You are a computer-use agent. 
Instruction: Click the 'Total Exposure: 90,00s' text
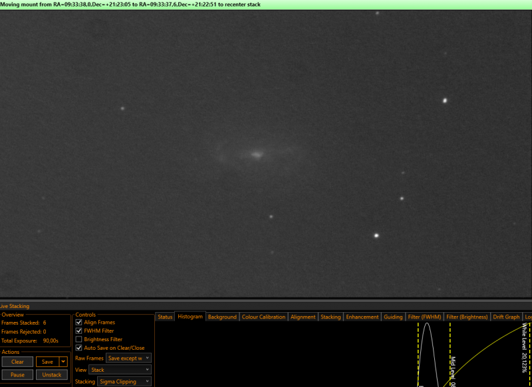(30, 341)
